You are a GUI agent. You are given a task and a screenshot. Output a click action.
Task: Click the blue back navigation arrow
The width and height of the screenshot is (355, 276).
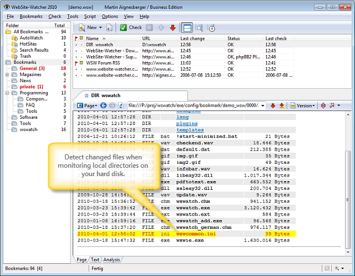click(104, 106)
